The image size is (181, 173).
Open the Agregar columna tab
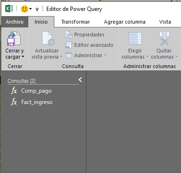[125, 22]
